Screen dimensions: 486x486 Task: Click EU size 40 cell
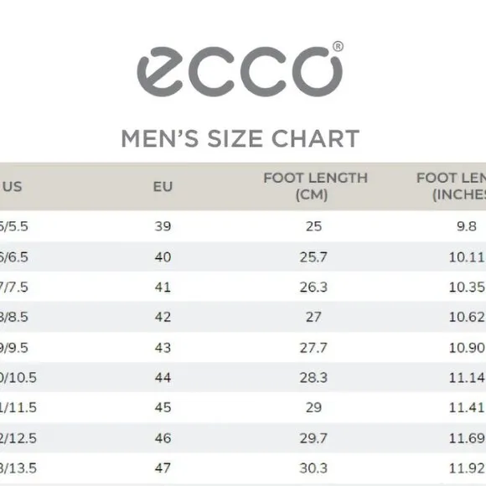tap(163, 257)
